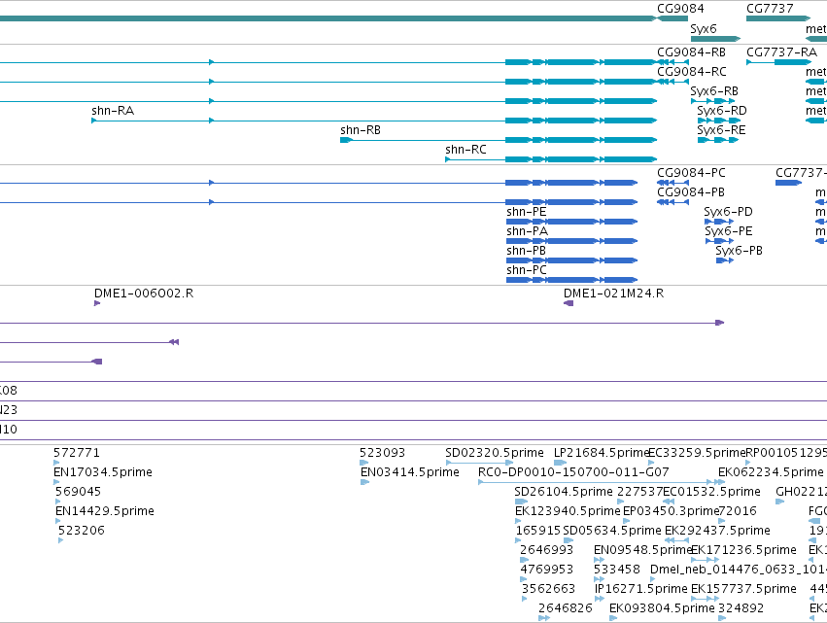
Task: Select the EK171236.5prime EST label
Action: [x=743, y=550]
